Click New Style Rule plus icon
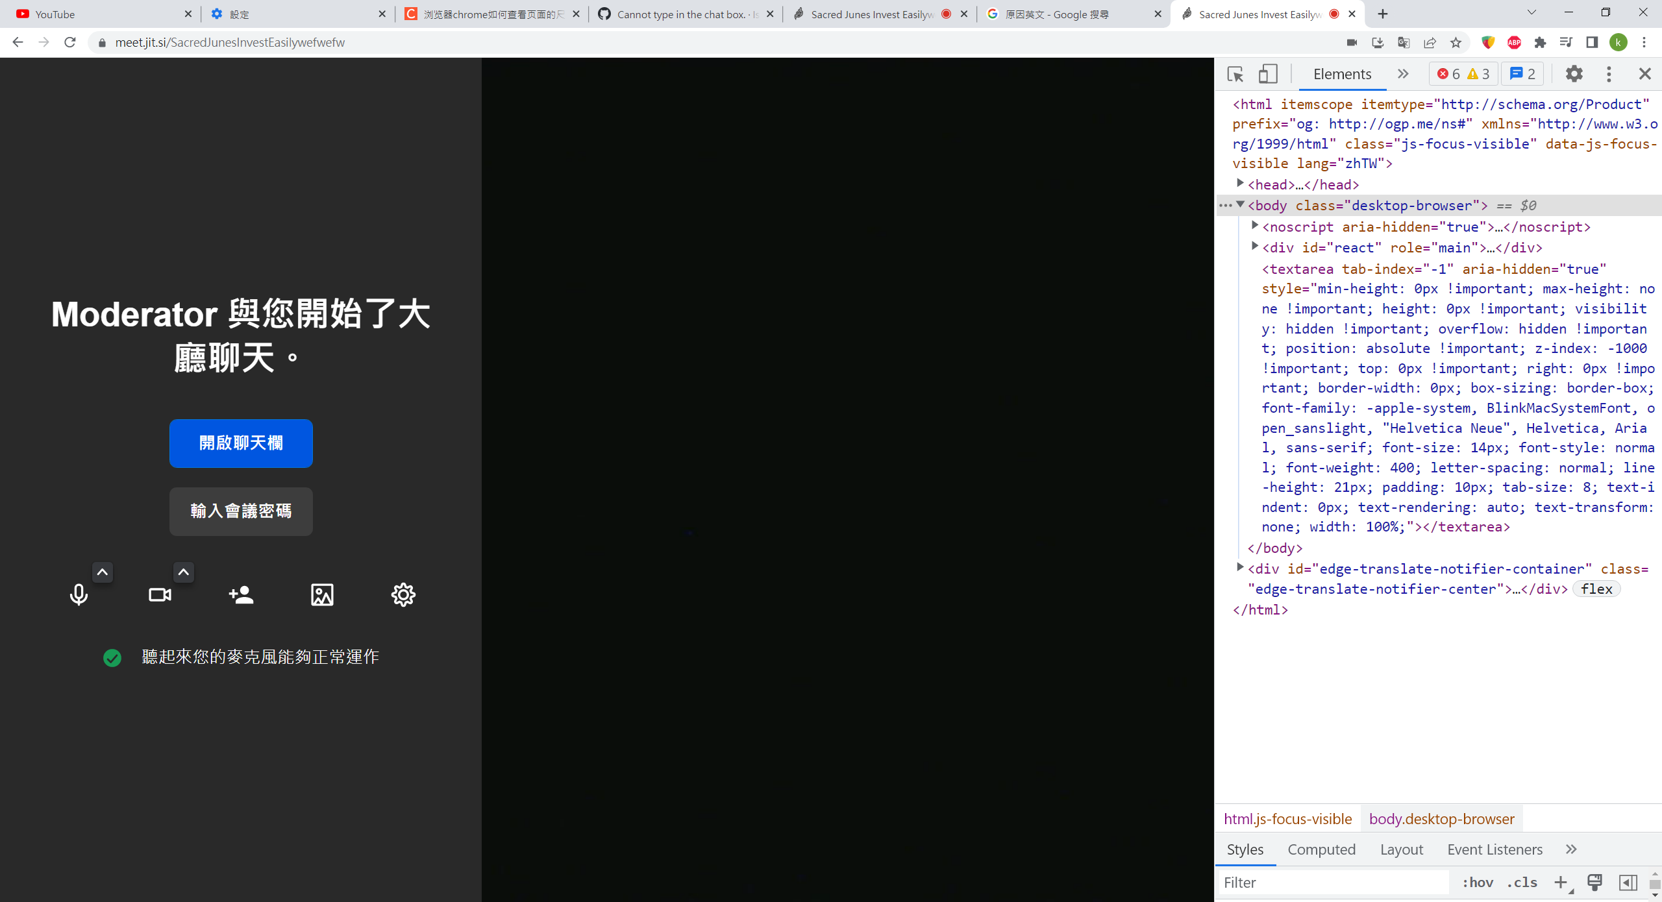Viewport: 1662px width, 902px height. coord(1560,883)
